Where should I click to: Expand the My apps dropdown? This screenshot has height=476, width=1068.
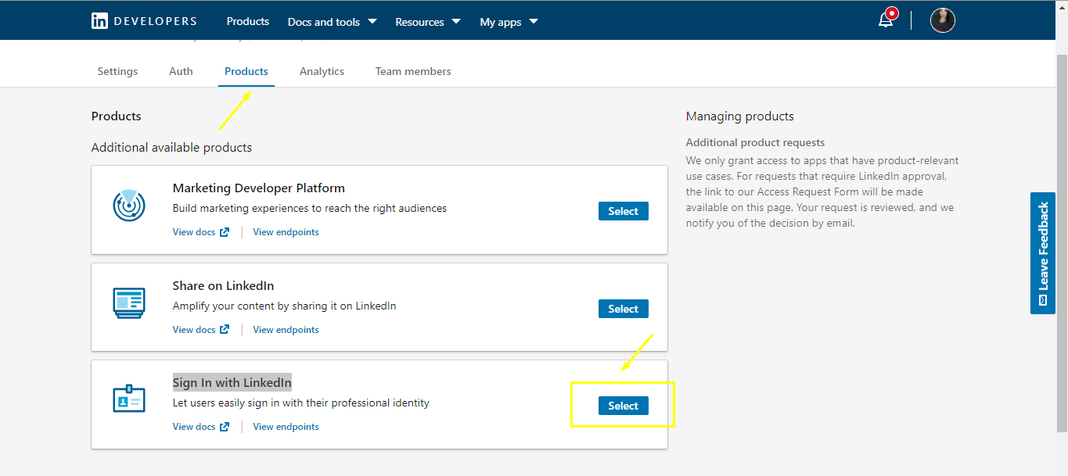pos(509,22)
